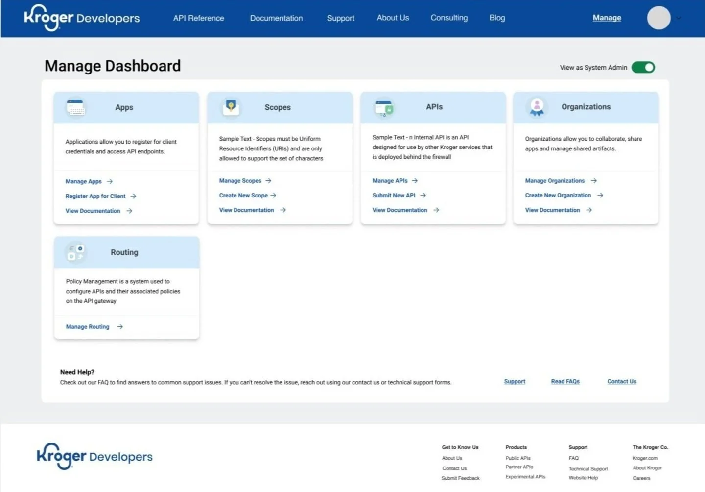
Task: Click the arrow next to Submit New API
Action: click(x=423, y=195)
